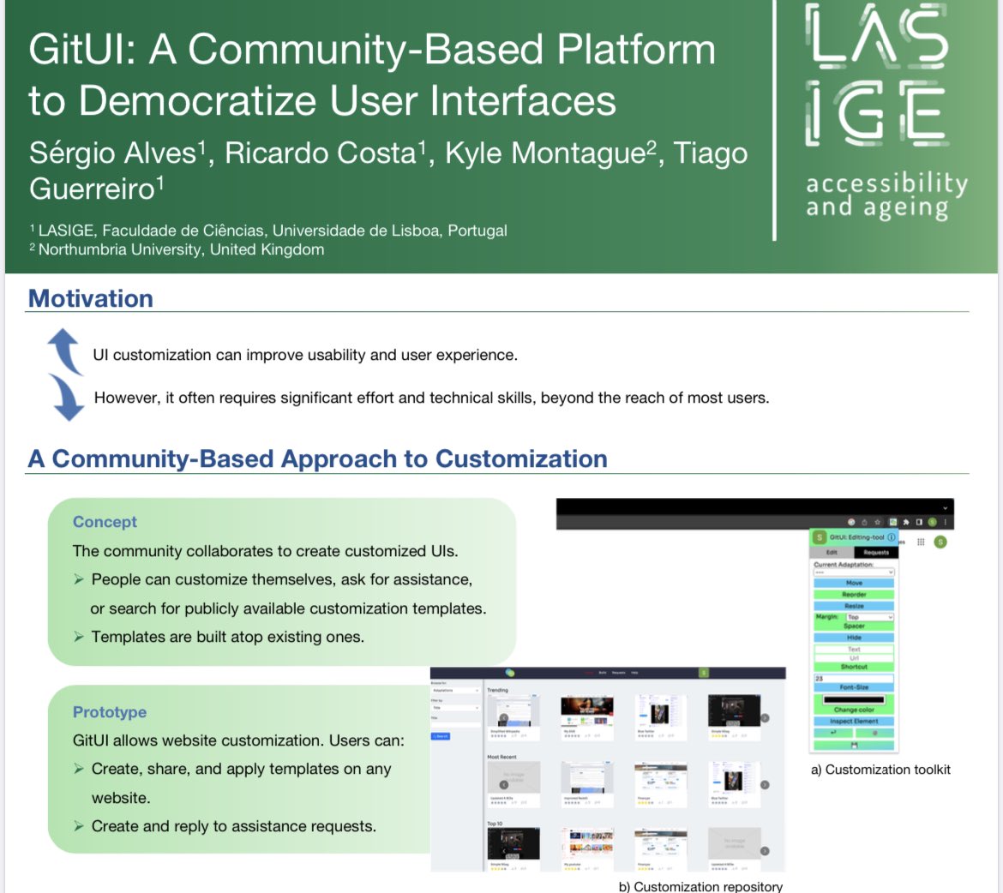Click the save disk button at toolkit bottom
The width and height of the screenshot is (1003, 893).
(x=854, y=745)
